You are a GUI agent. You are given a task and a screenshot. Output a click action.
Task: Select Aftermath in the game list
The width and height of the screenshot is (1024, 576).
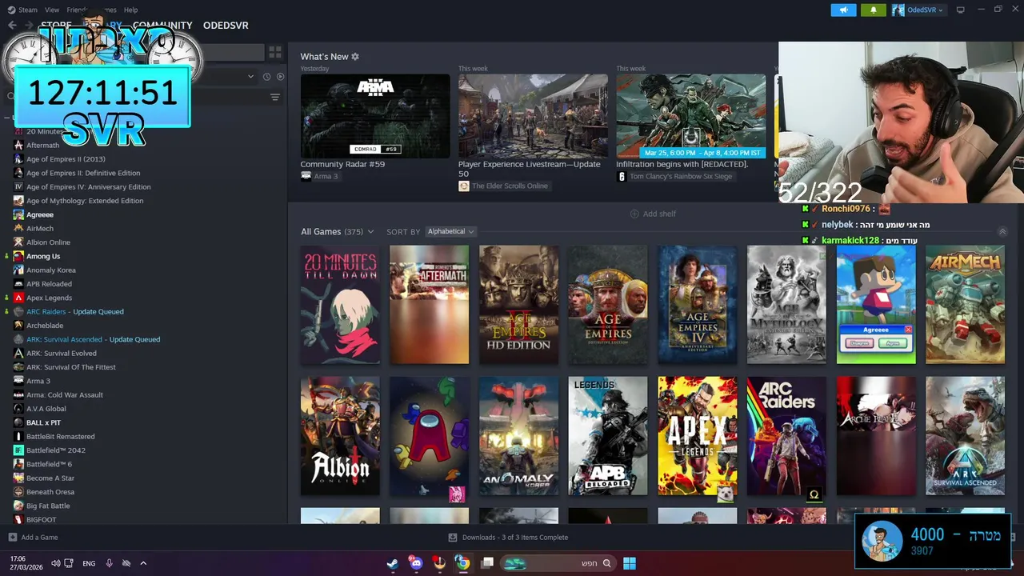(x=43, y=146)
